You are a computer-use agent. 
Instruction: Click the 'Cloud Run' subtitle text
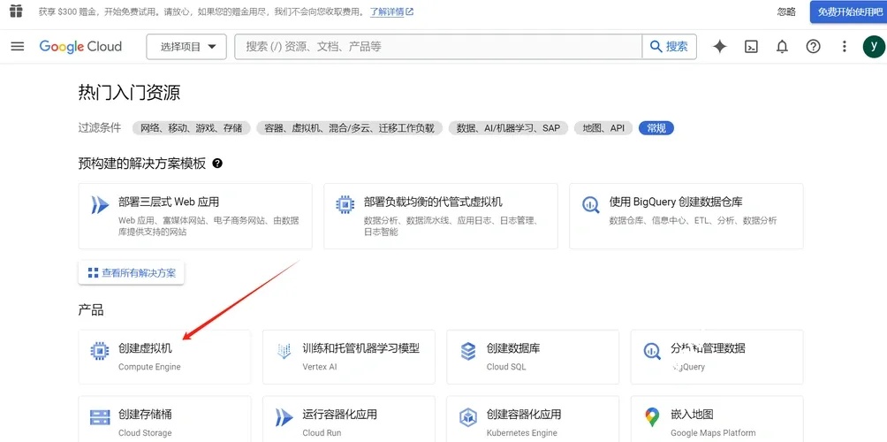coord(322,433)
